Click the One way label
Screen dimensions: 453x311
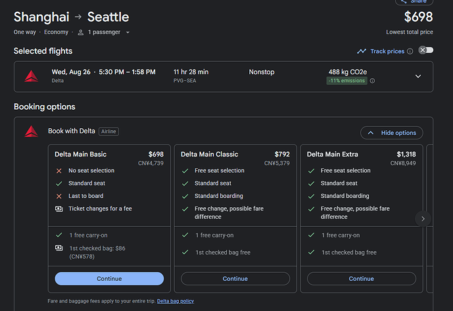click(24, 32)
